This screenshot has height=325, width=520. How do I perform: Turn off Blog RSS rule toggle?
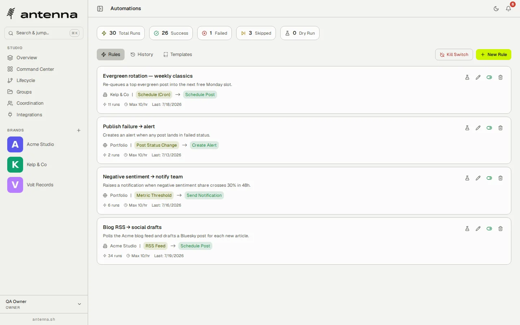point(489,229)
